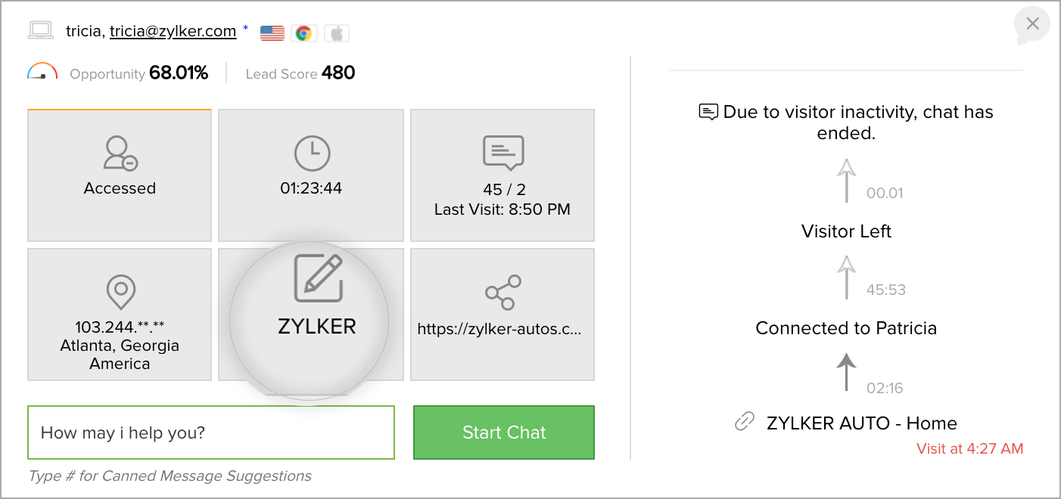Click the link icon beside ZYLKER AUTO

(x=745, y=423)
